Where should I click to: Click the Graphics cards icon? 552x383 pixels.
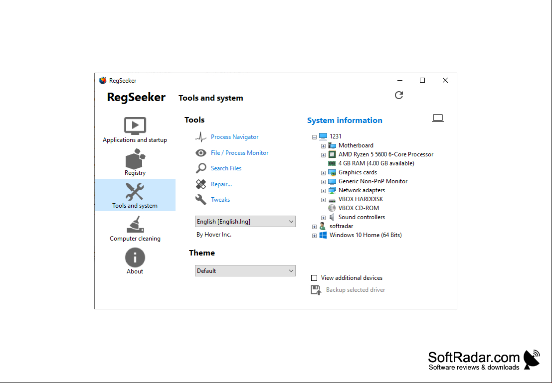click(332, 172)
